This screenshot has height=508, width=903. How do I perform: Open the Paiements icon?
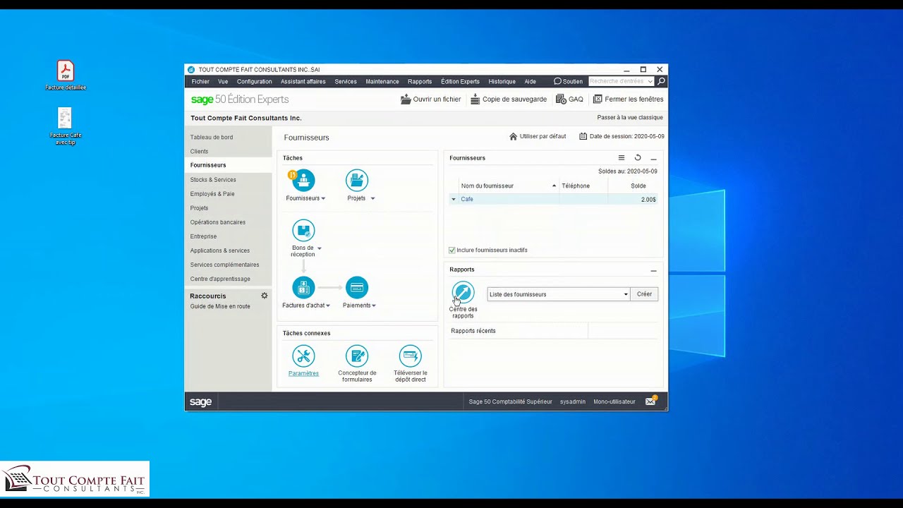tap(357, 287)
